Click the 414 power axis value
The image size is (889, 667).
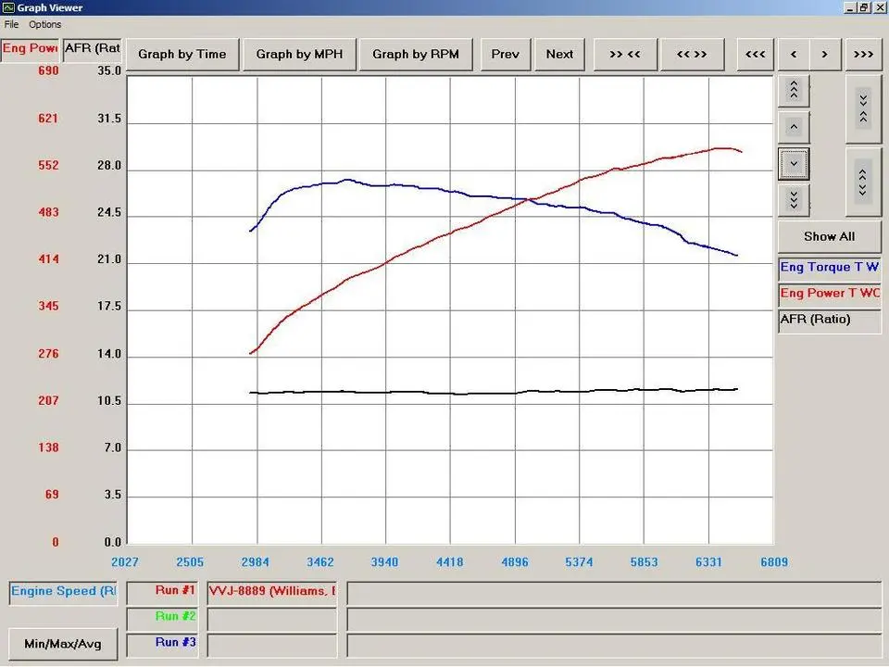48,259
